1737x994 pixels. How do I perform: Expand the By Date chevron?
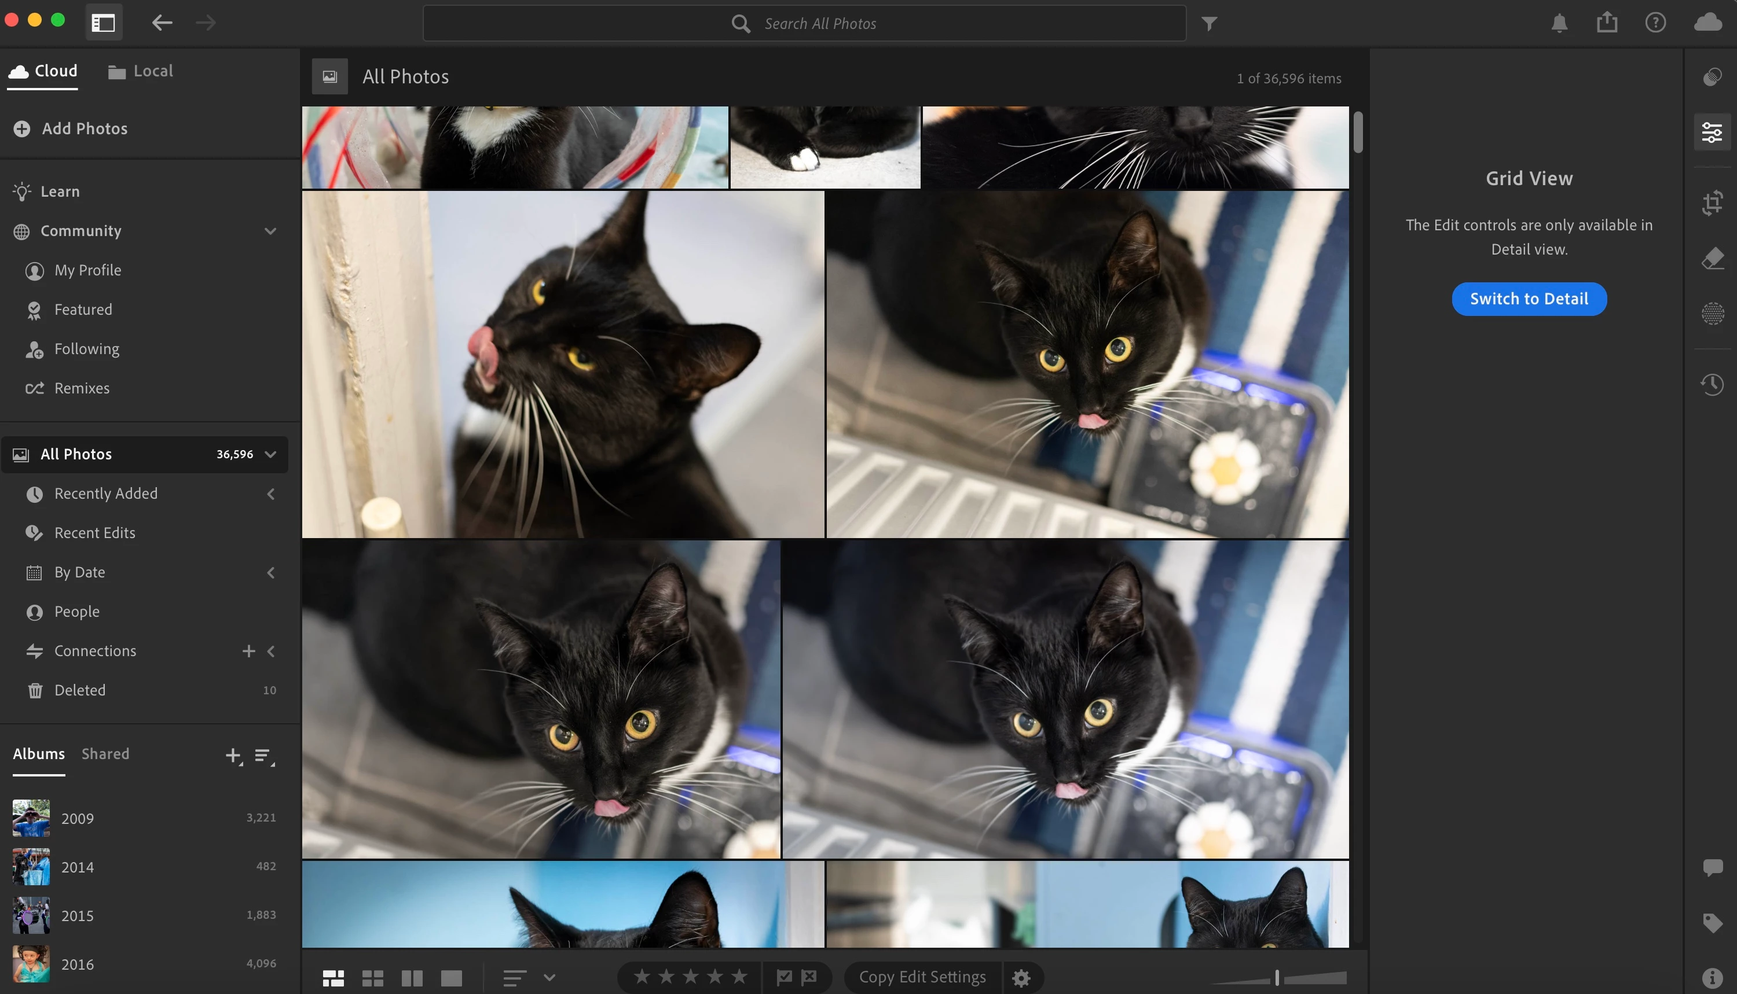tap(270, 572)
